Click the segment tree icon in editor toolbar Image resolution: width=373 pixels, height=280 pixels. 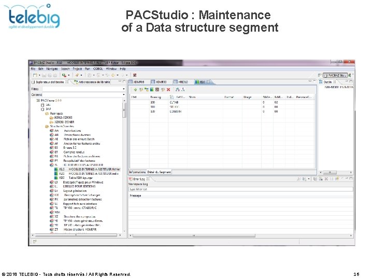(146, 90)
